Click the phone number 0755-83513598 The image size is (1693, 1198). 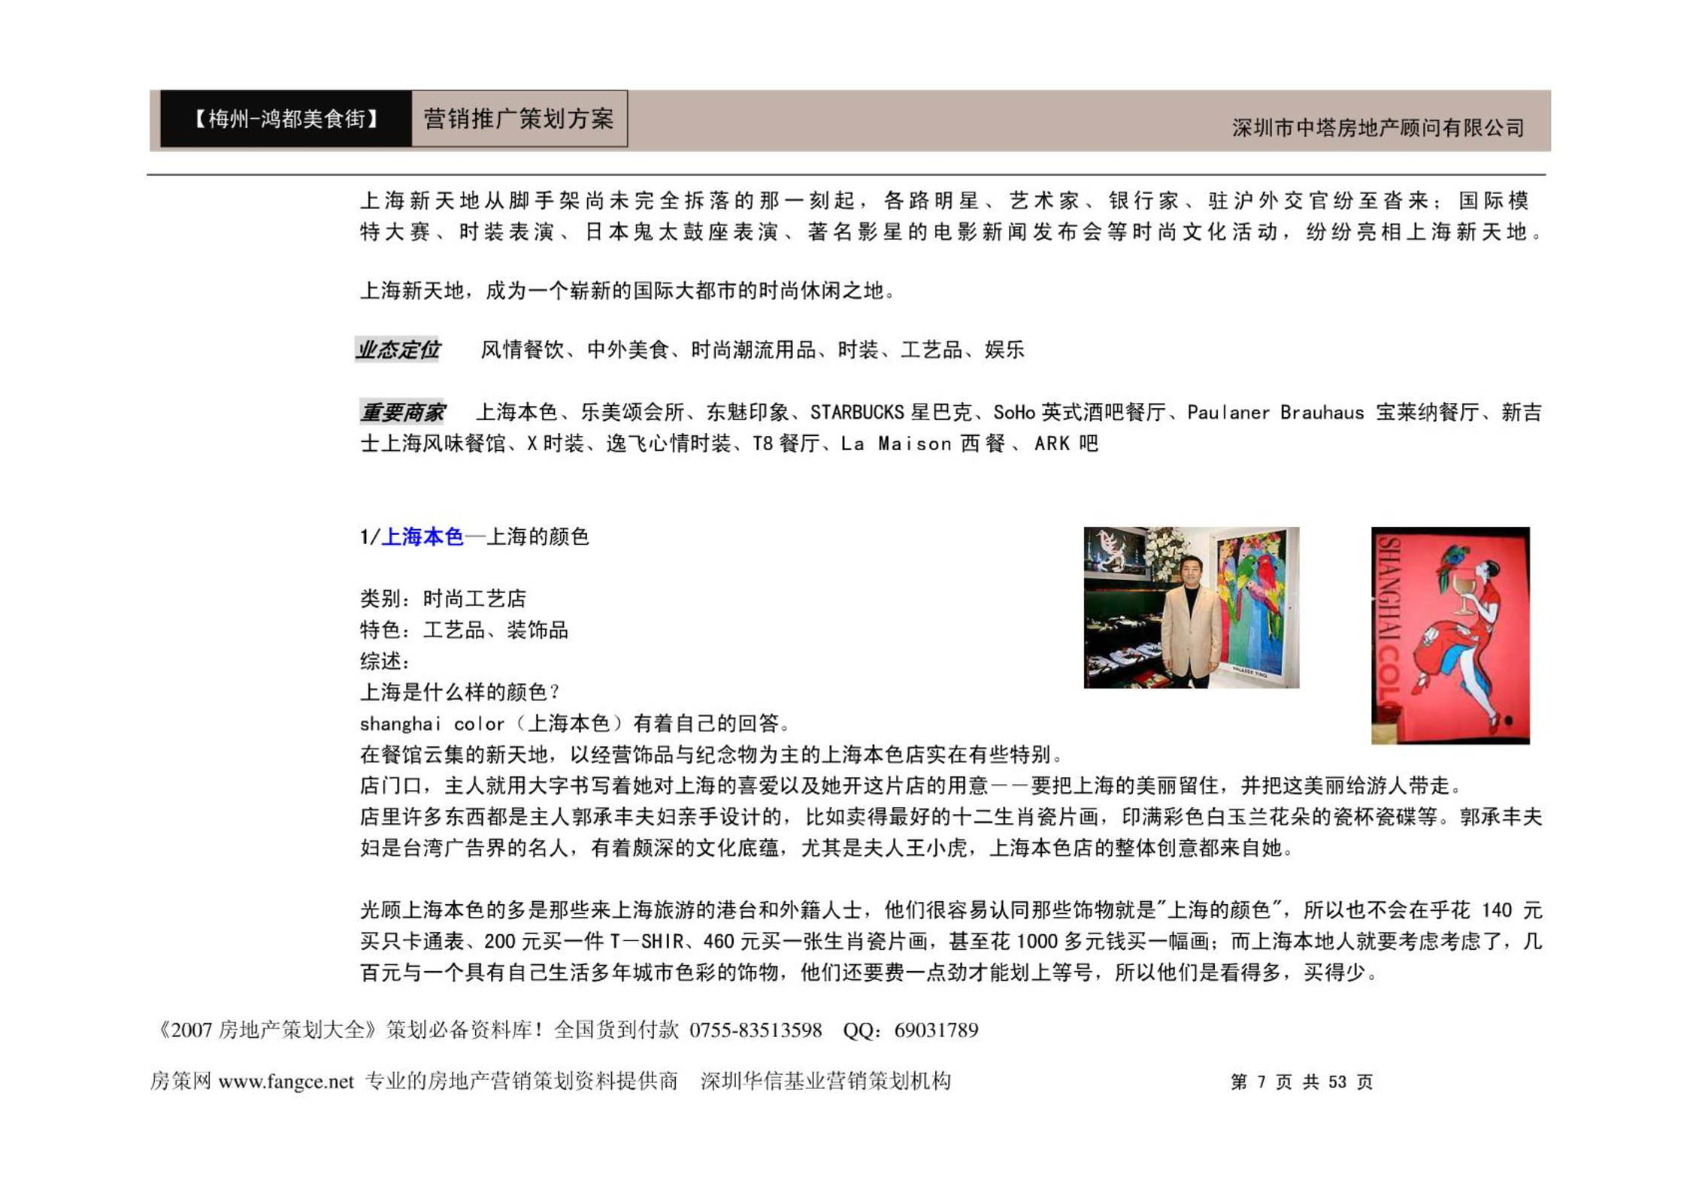756,1030
